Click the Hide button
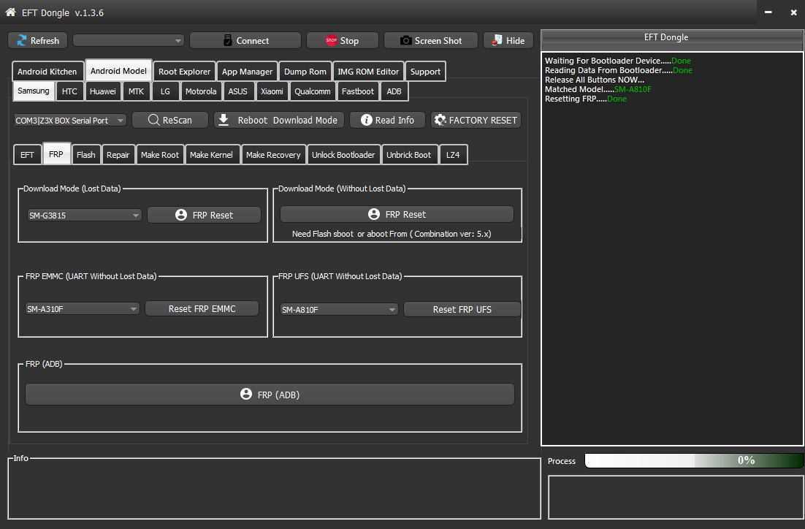The image size is (805, 529). 508,41
